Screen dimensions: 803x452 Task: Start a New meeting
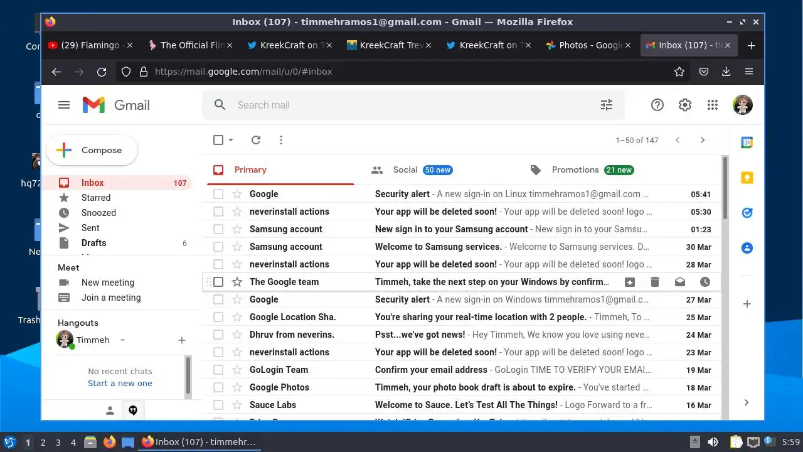[x=107, y=282]
